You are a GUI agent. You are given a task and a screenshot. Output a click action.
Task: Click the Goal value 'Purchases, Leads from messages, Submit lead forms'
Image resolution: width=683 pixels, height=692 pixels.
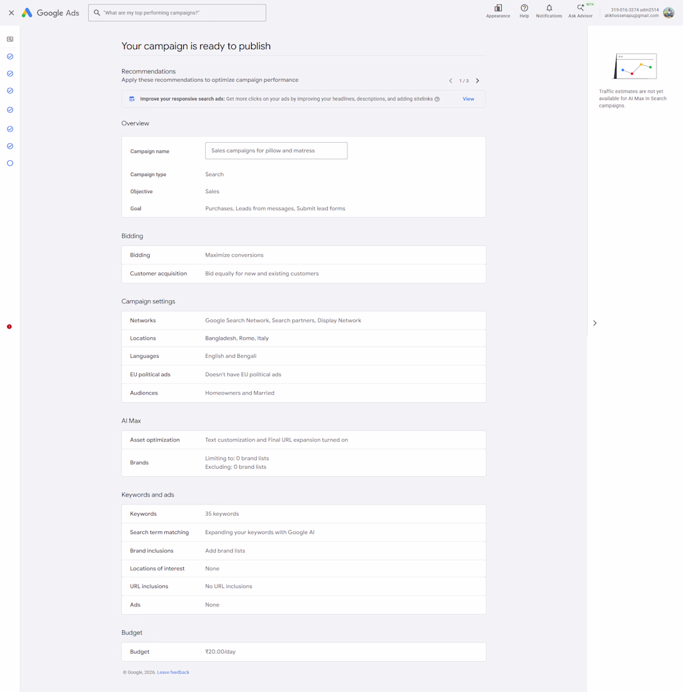click(275, 208)
